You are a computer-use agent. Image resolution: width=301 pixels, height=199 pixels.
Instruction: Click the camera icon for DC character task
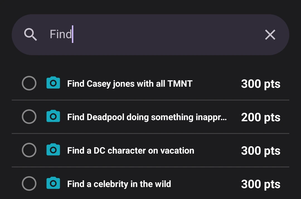tap(53, 149)
